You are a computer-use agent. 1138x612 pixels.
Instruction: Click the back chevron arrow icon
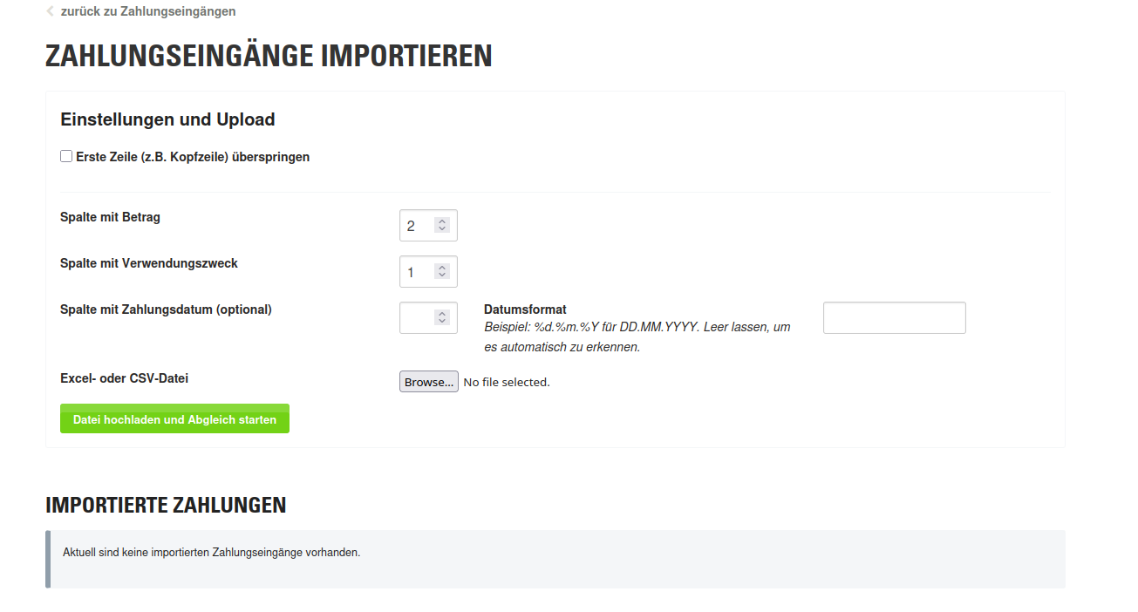point(50,11)
